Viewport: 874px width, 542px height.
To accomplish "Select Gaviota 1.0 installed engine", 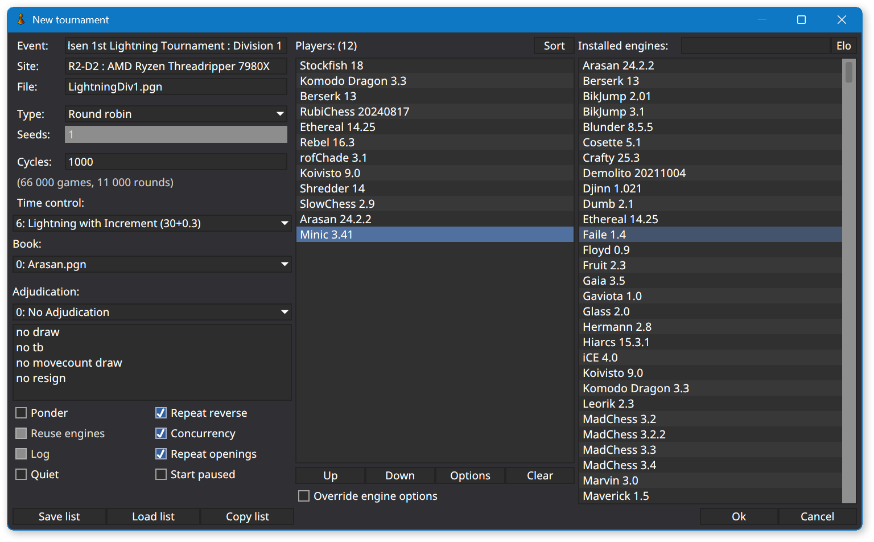I will click(x=711, y=296).
